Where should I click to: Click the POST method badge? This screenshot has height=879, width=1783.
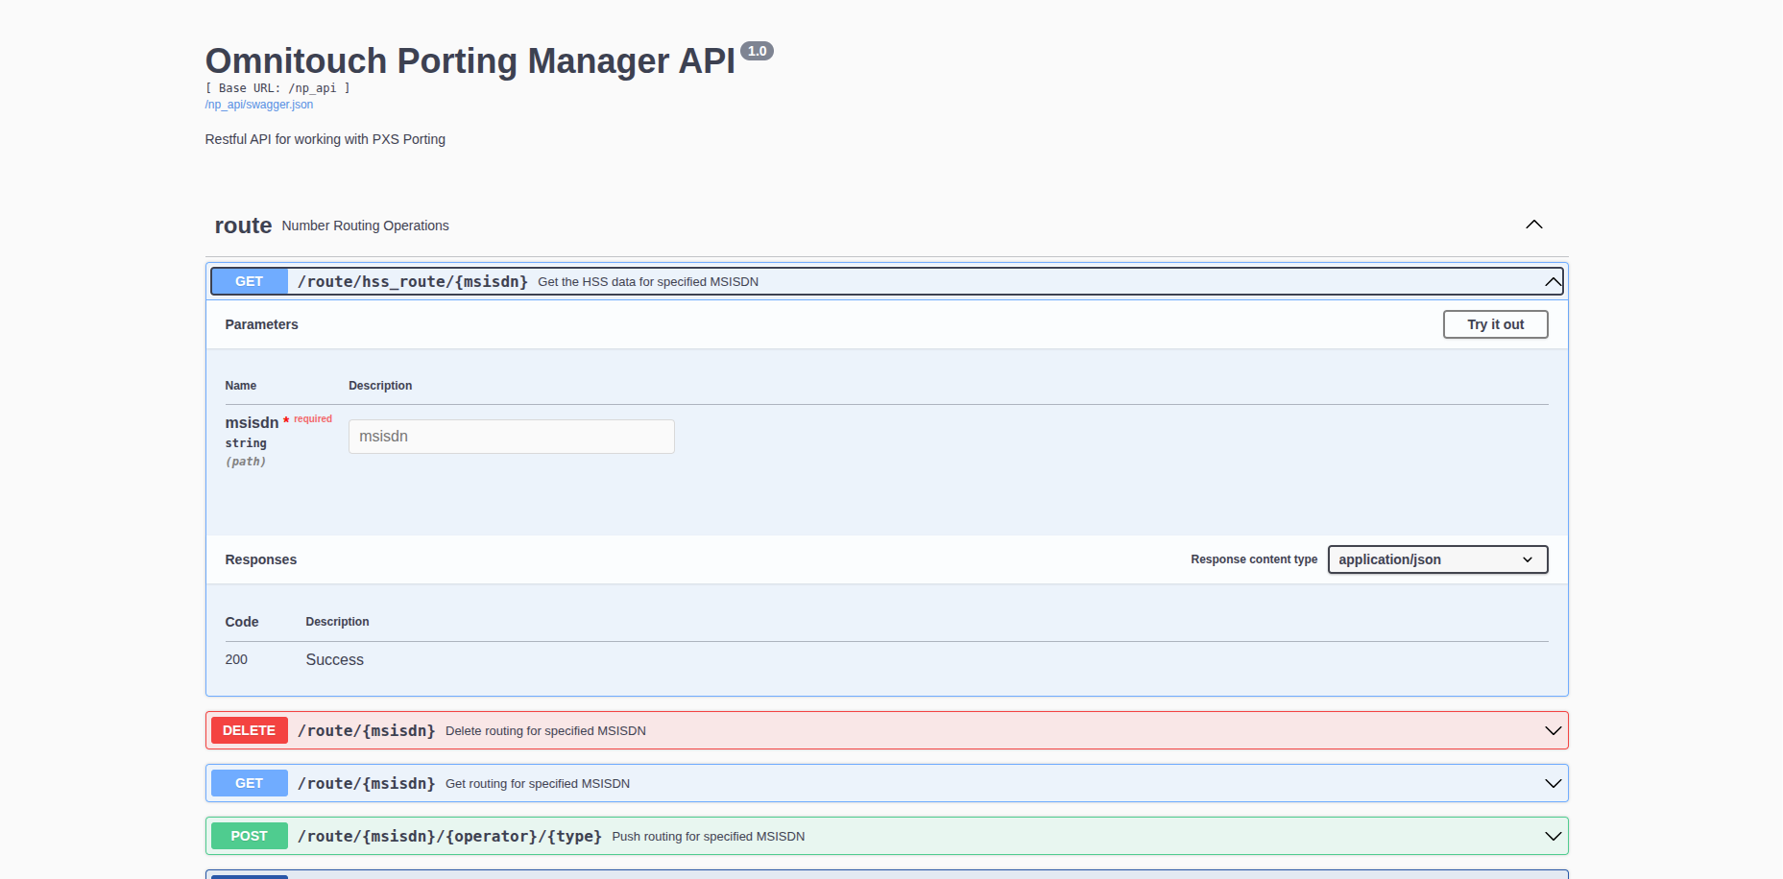coord(250,836)
